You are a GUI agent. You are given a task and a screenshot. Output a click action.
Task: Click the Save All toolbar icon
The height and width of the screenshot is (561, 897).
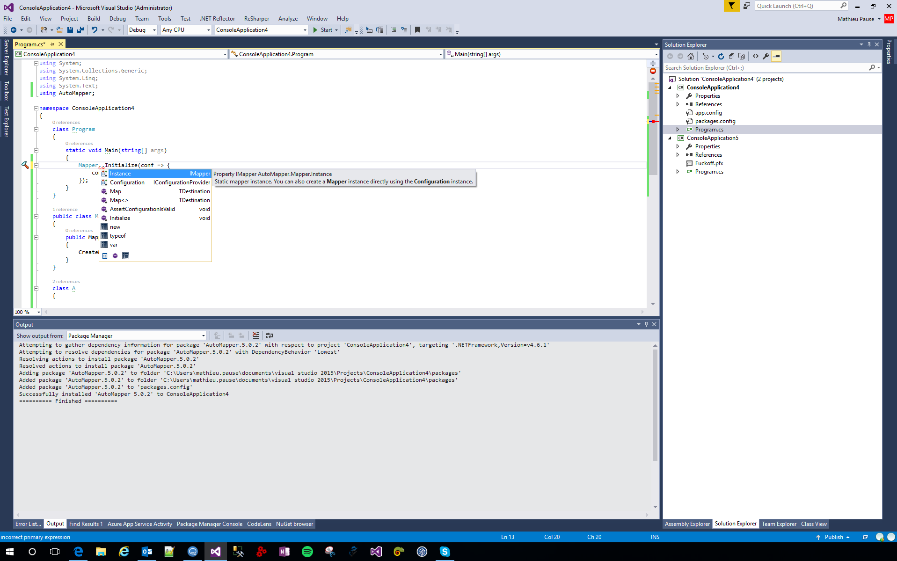[80, 30]
